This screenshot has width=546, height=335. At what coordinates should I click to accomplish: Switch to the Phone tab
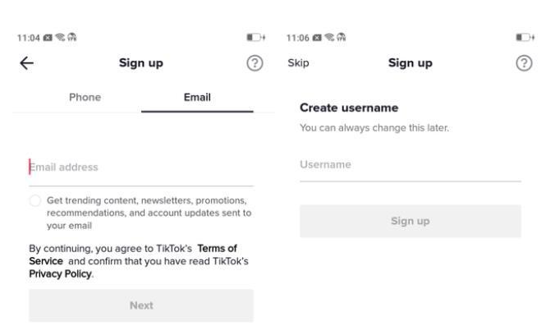84,97
